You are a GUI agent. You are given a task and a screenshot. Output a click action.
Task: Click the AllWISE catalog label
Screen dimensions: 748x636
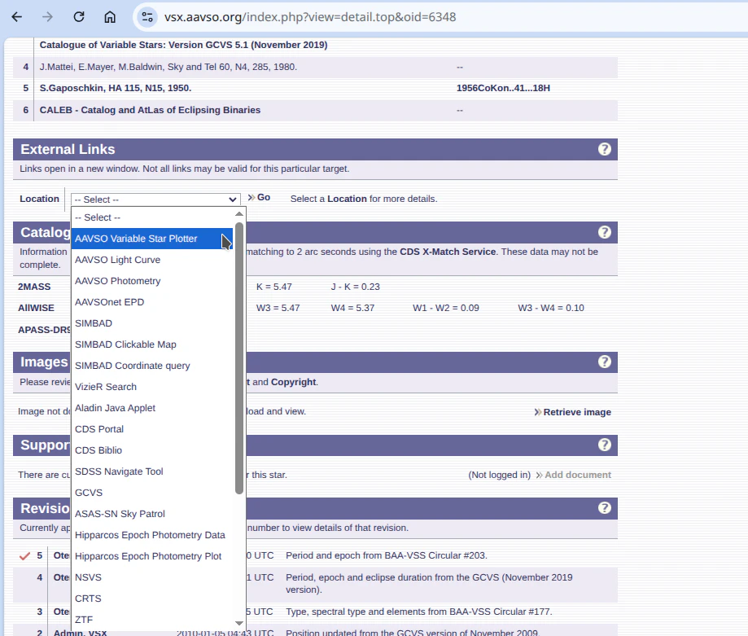point(37,308)
